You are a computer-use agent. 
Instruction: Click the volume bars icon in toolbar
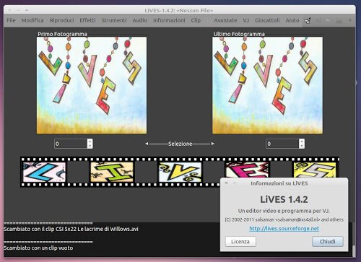(339, 21)
